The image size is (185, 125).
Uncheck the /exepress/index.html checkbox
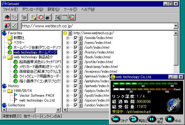pos(76,72)
